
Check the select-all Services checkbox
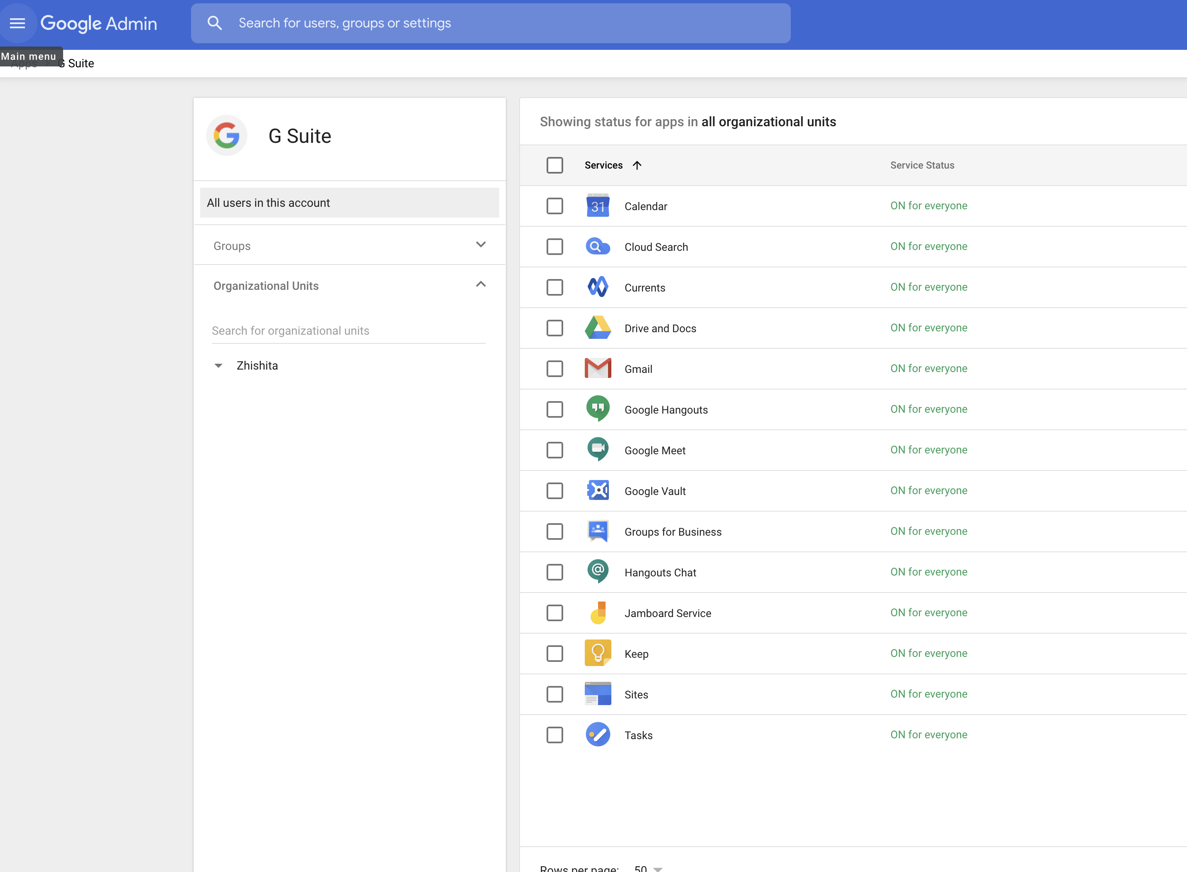click(x=555, y=165)
